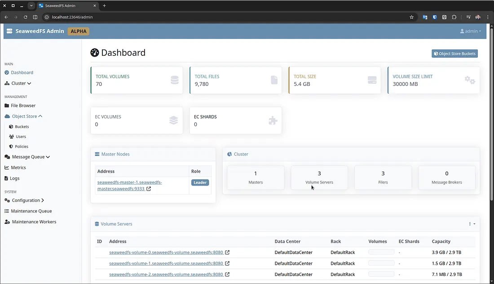This screenshot has height=284, width=494.
Task: Open external link icon for seaweedfs-volume-1
Action: (227, 263)
